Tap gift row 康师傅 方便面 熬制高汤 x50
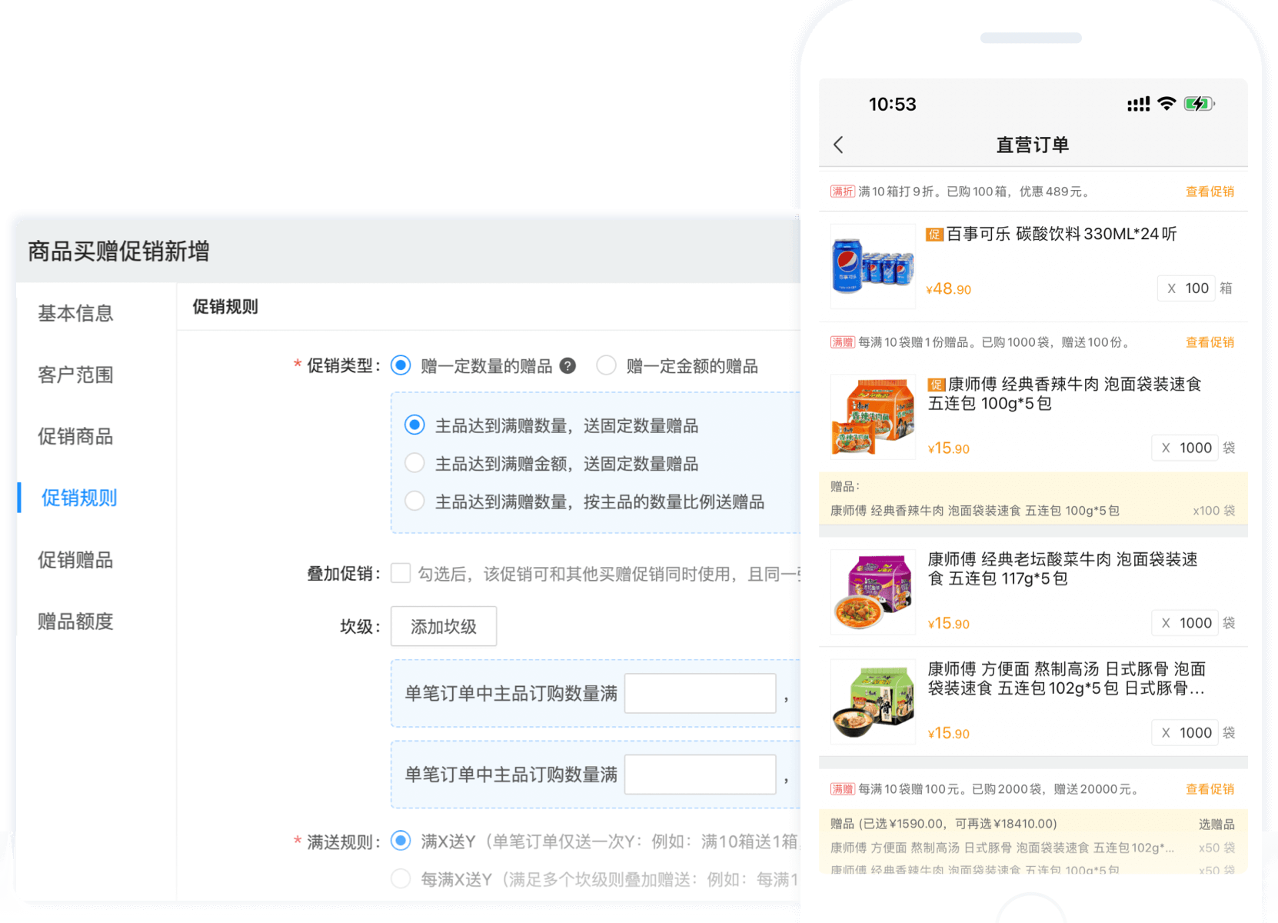The height and width of the screenshot is (923, 1278). coord(1033,848)
